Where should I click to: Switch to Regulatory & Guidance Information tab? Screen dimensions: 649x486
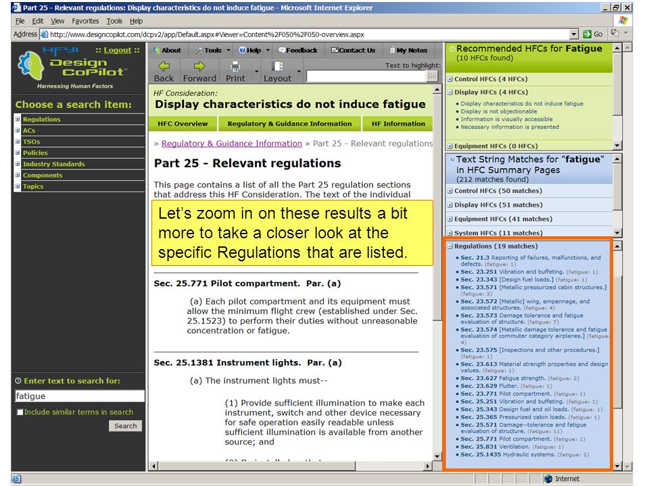pos(289,124)
